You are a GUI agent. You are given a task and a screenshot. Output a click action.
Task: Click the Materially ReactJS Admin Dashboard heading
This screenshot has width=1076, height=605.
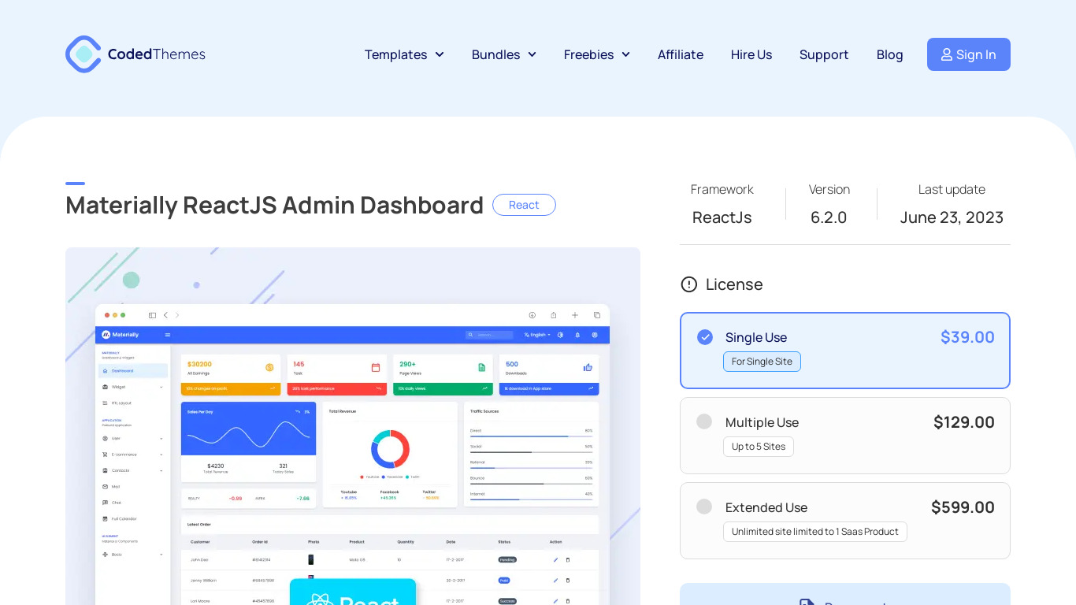(x=274, y=205)
